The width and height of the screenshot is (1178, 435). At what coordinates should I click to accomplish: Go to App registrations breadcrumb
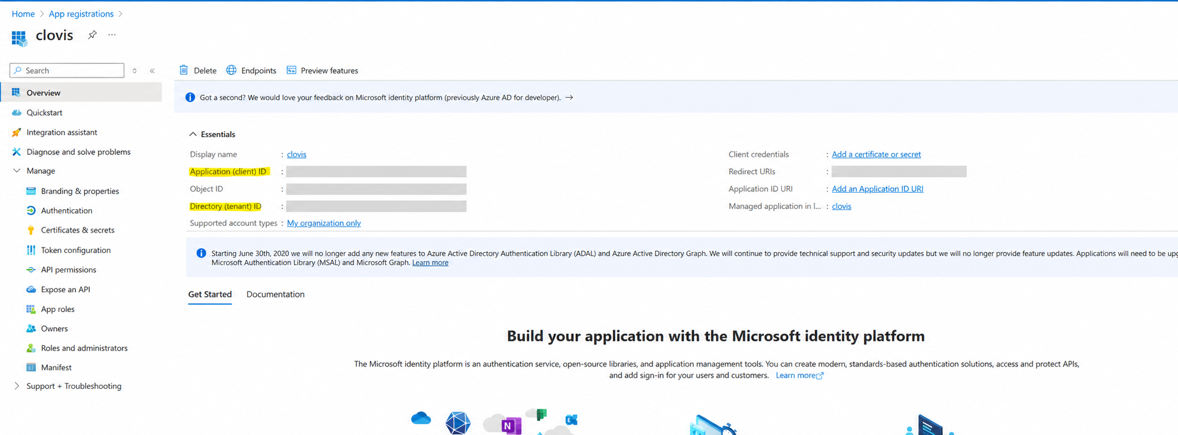pos(81,14)
